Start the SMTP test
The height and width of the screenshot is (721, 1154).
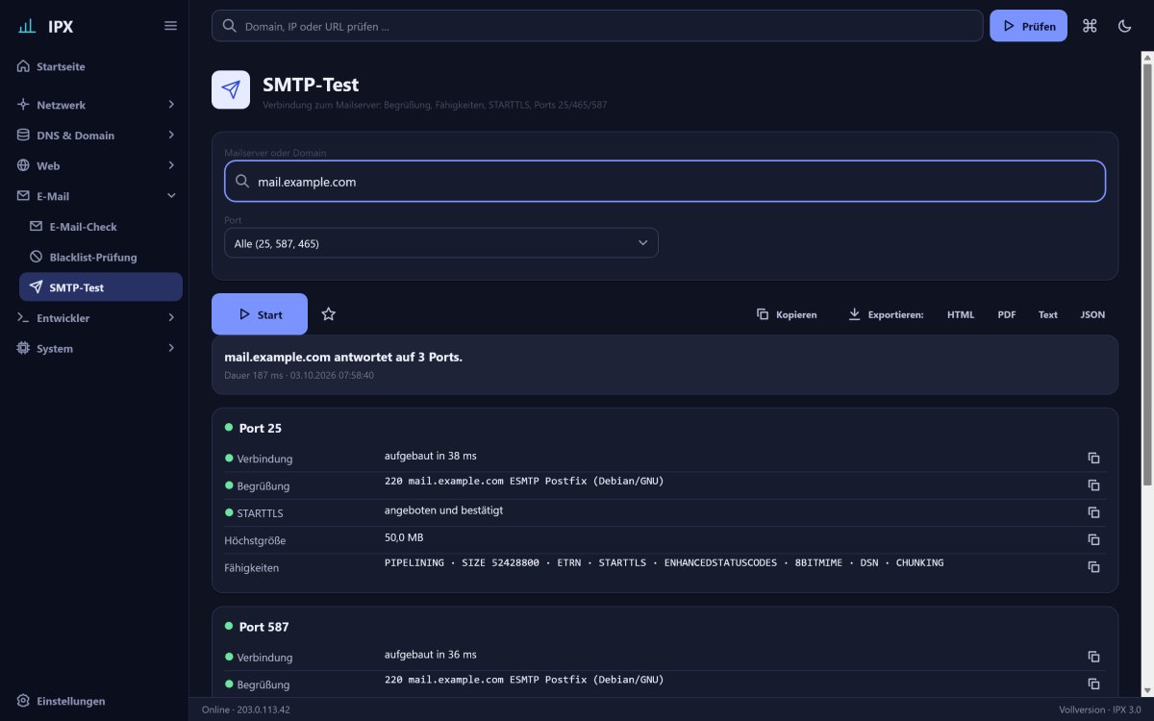260,314
